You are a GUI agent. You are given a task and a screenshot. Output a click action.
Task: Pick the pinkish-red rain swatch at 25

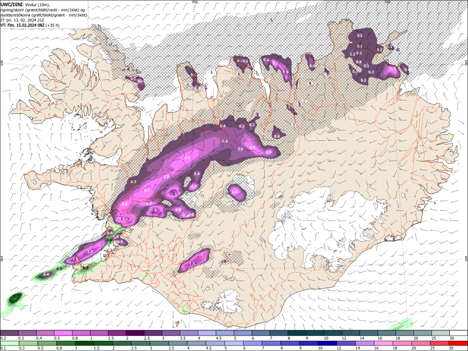[439, 343]
